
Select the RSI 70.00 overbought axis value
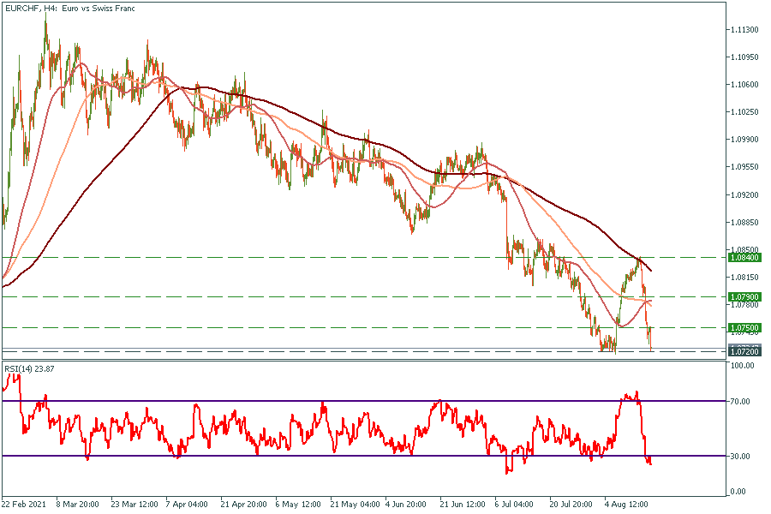(x=743, y=401)
